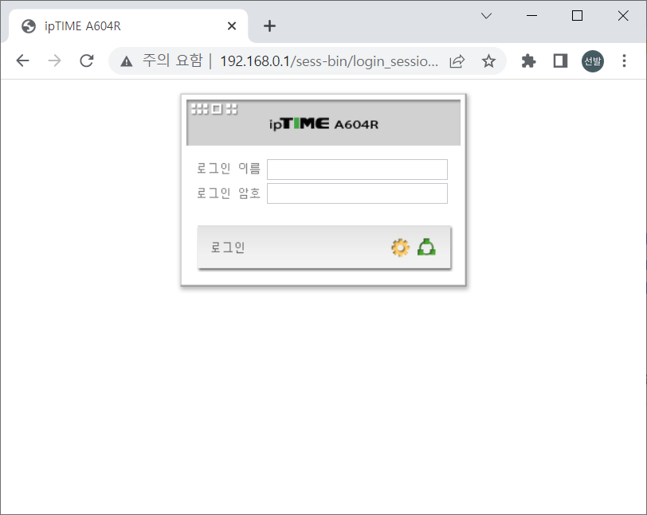Go back to the previous page
This screenshot has width=647, height=515.
click(x=22, y=61)
